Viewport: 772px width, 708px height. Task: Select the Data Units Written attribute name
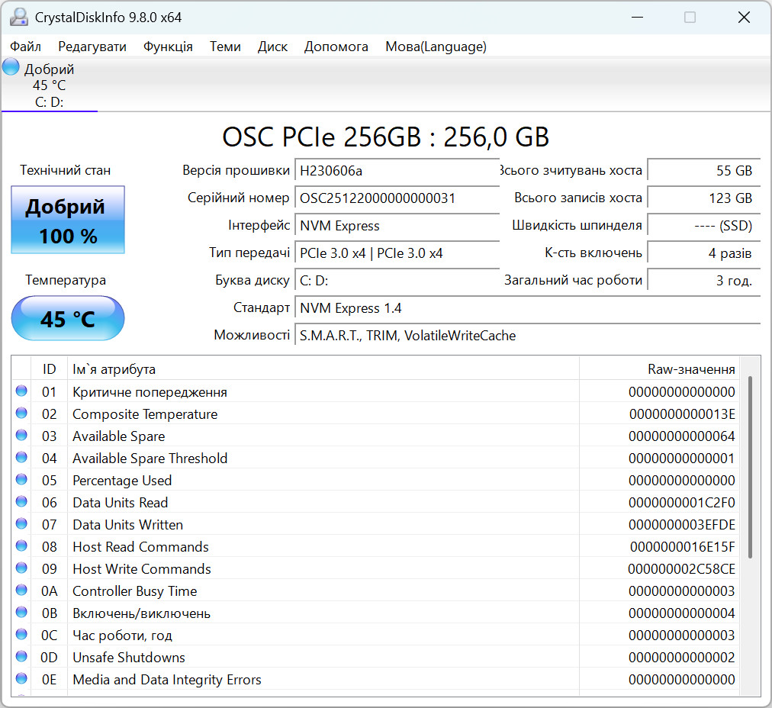point(127,525)
